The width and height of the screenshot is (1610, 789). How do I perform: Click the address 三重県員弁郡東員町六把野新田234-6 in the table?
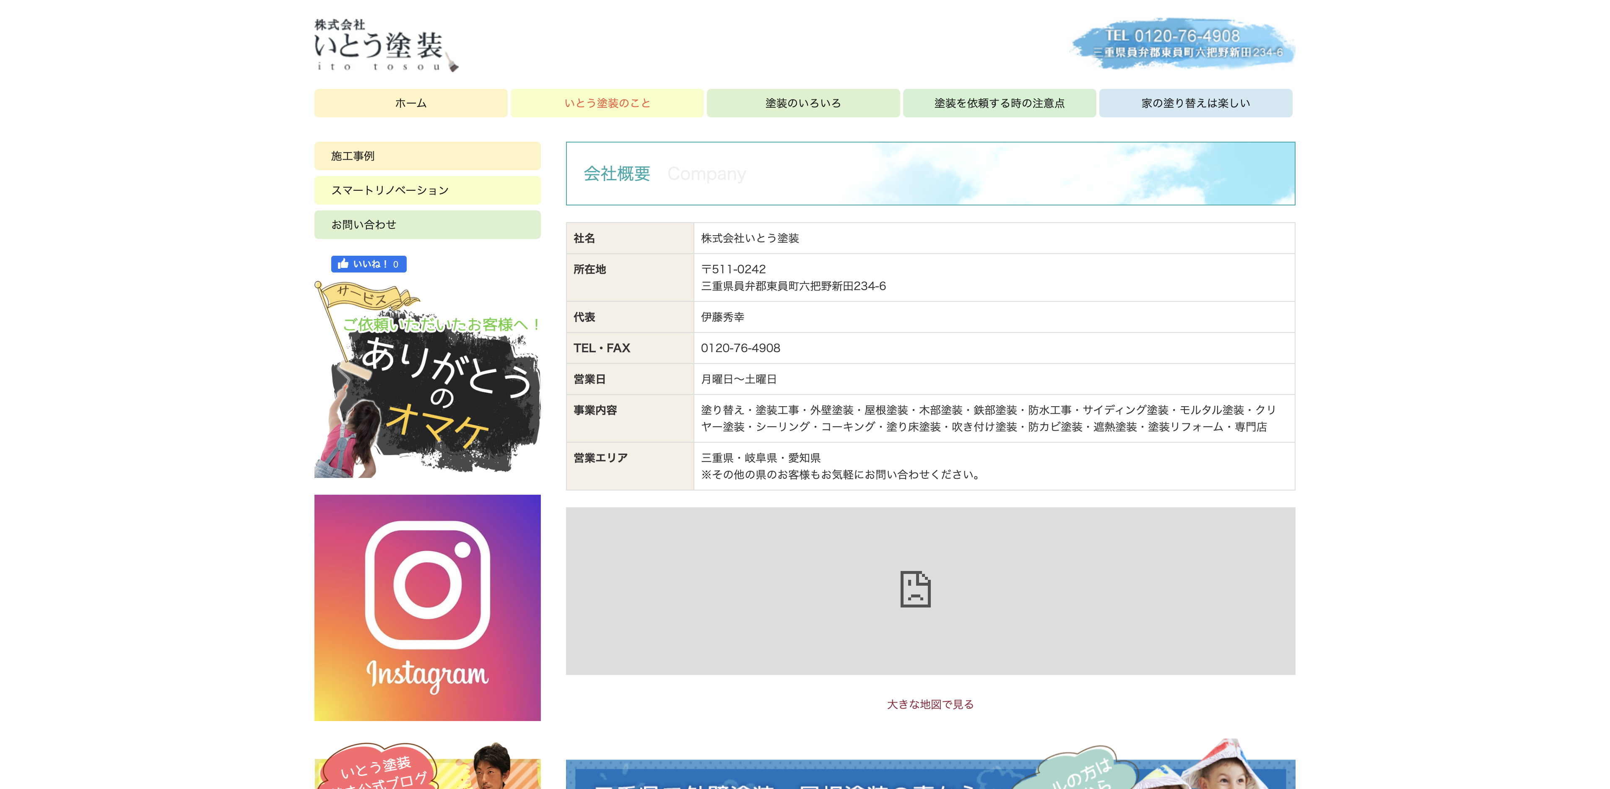coord(793,286)
